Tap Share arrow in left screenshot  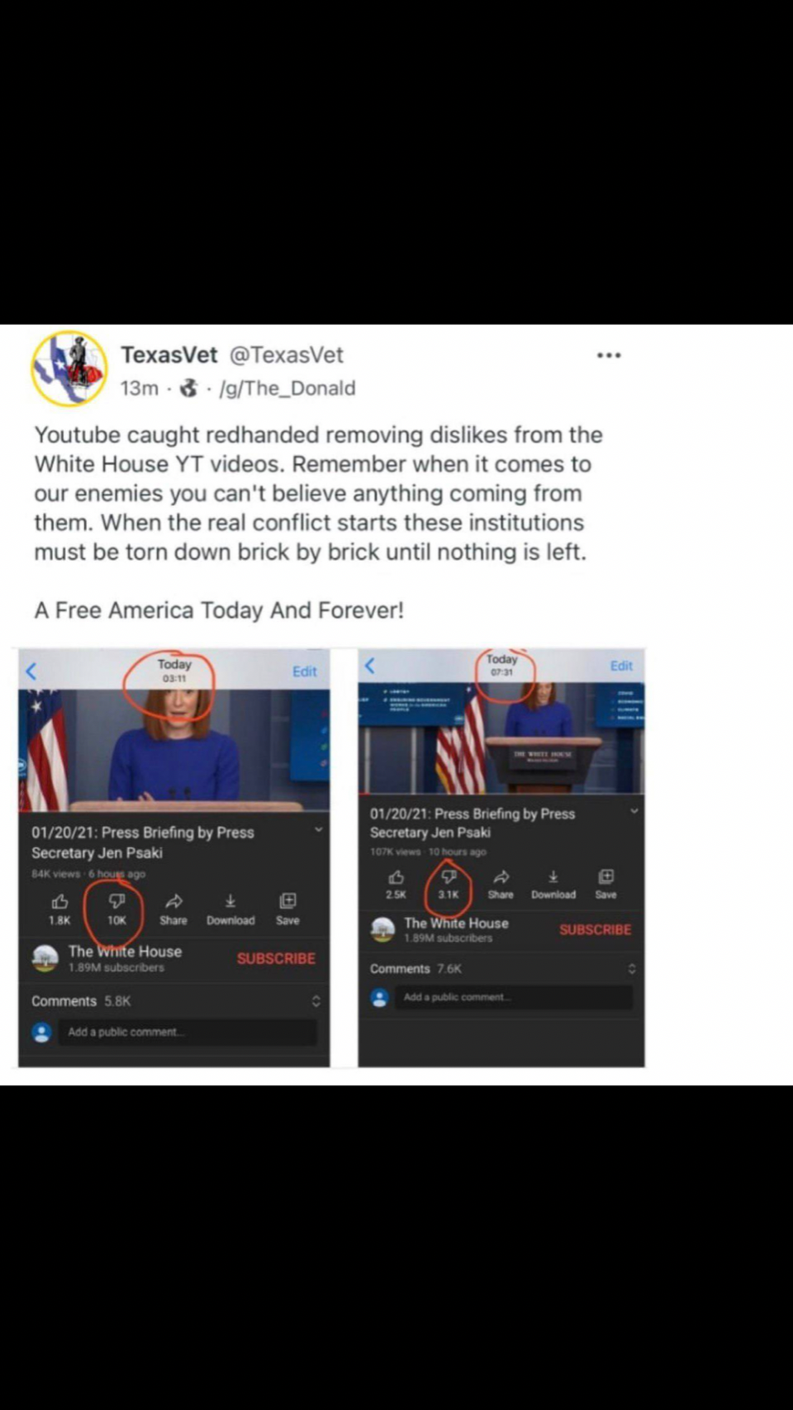point(173,908)
